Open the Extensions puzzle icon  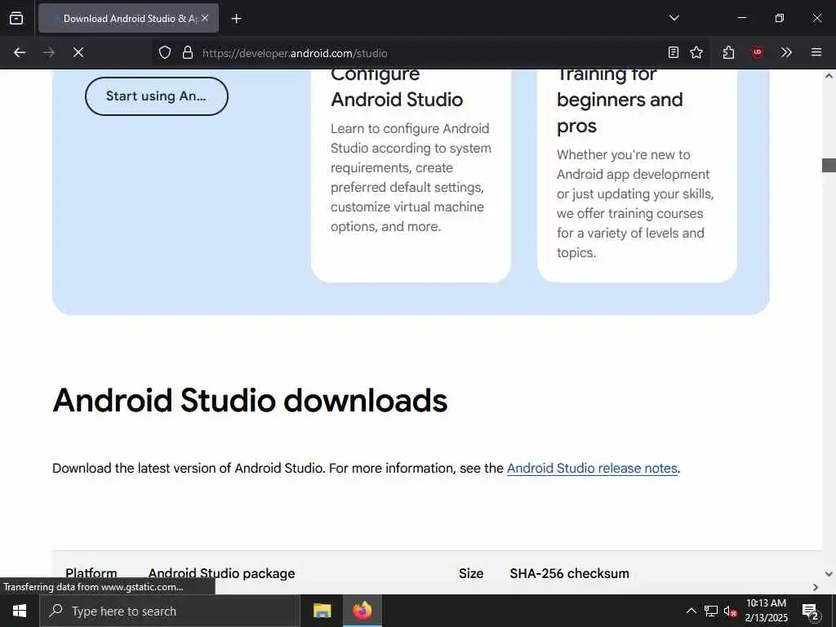tap(728, 52)
